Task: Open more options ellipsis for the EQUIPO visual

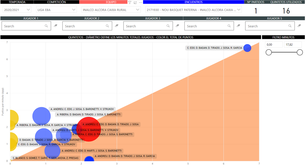Action: (140, 2)
